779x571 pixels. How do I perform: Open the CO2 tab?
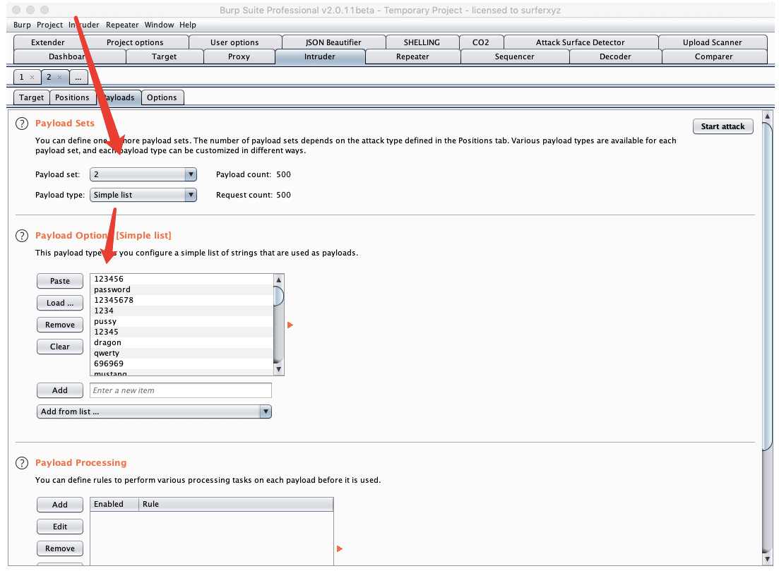tap(481, 42)
